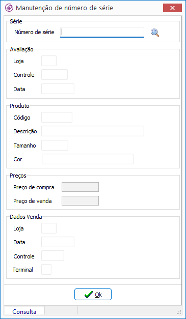186x319 pixels.
Task: Click the Preço de compra field
Action: (81, 187)
